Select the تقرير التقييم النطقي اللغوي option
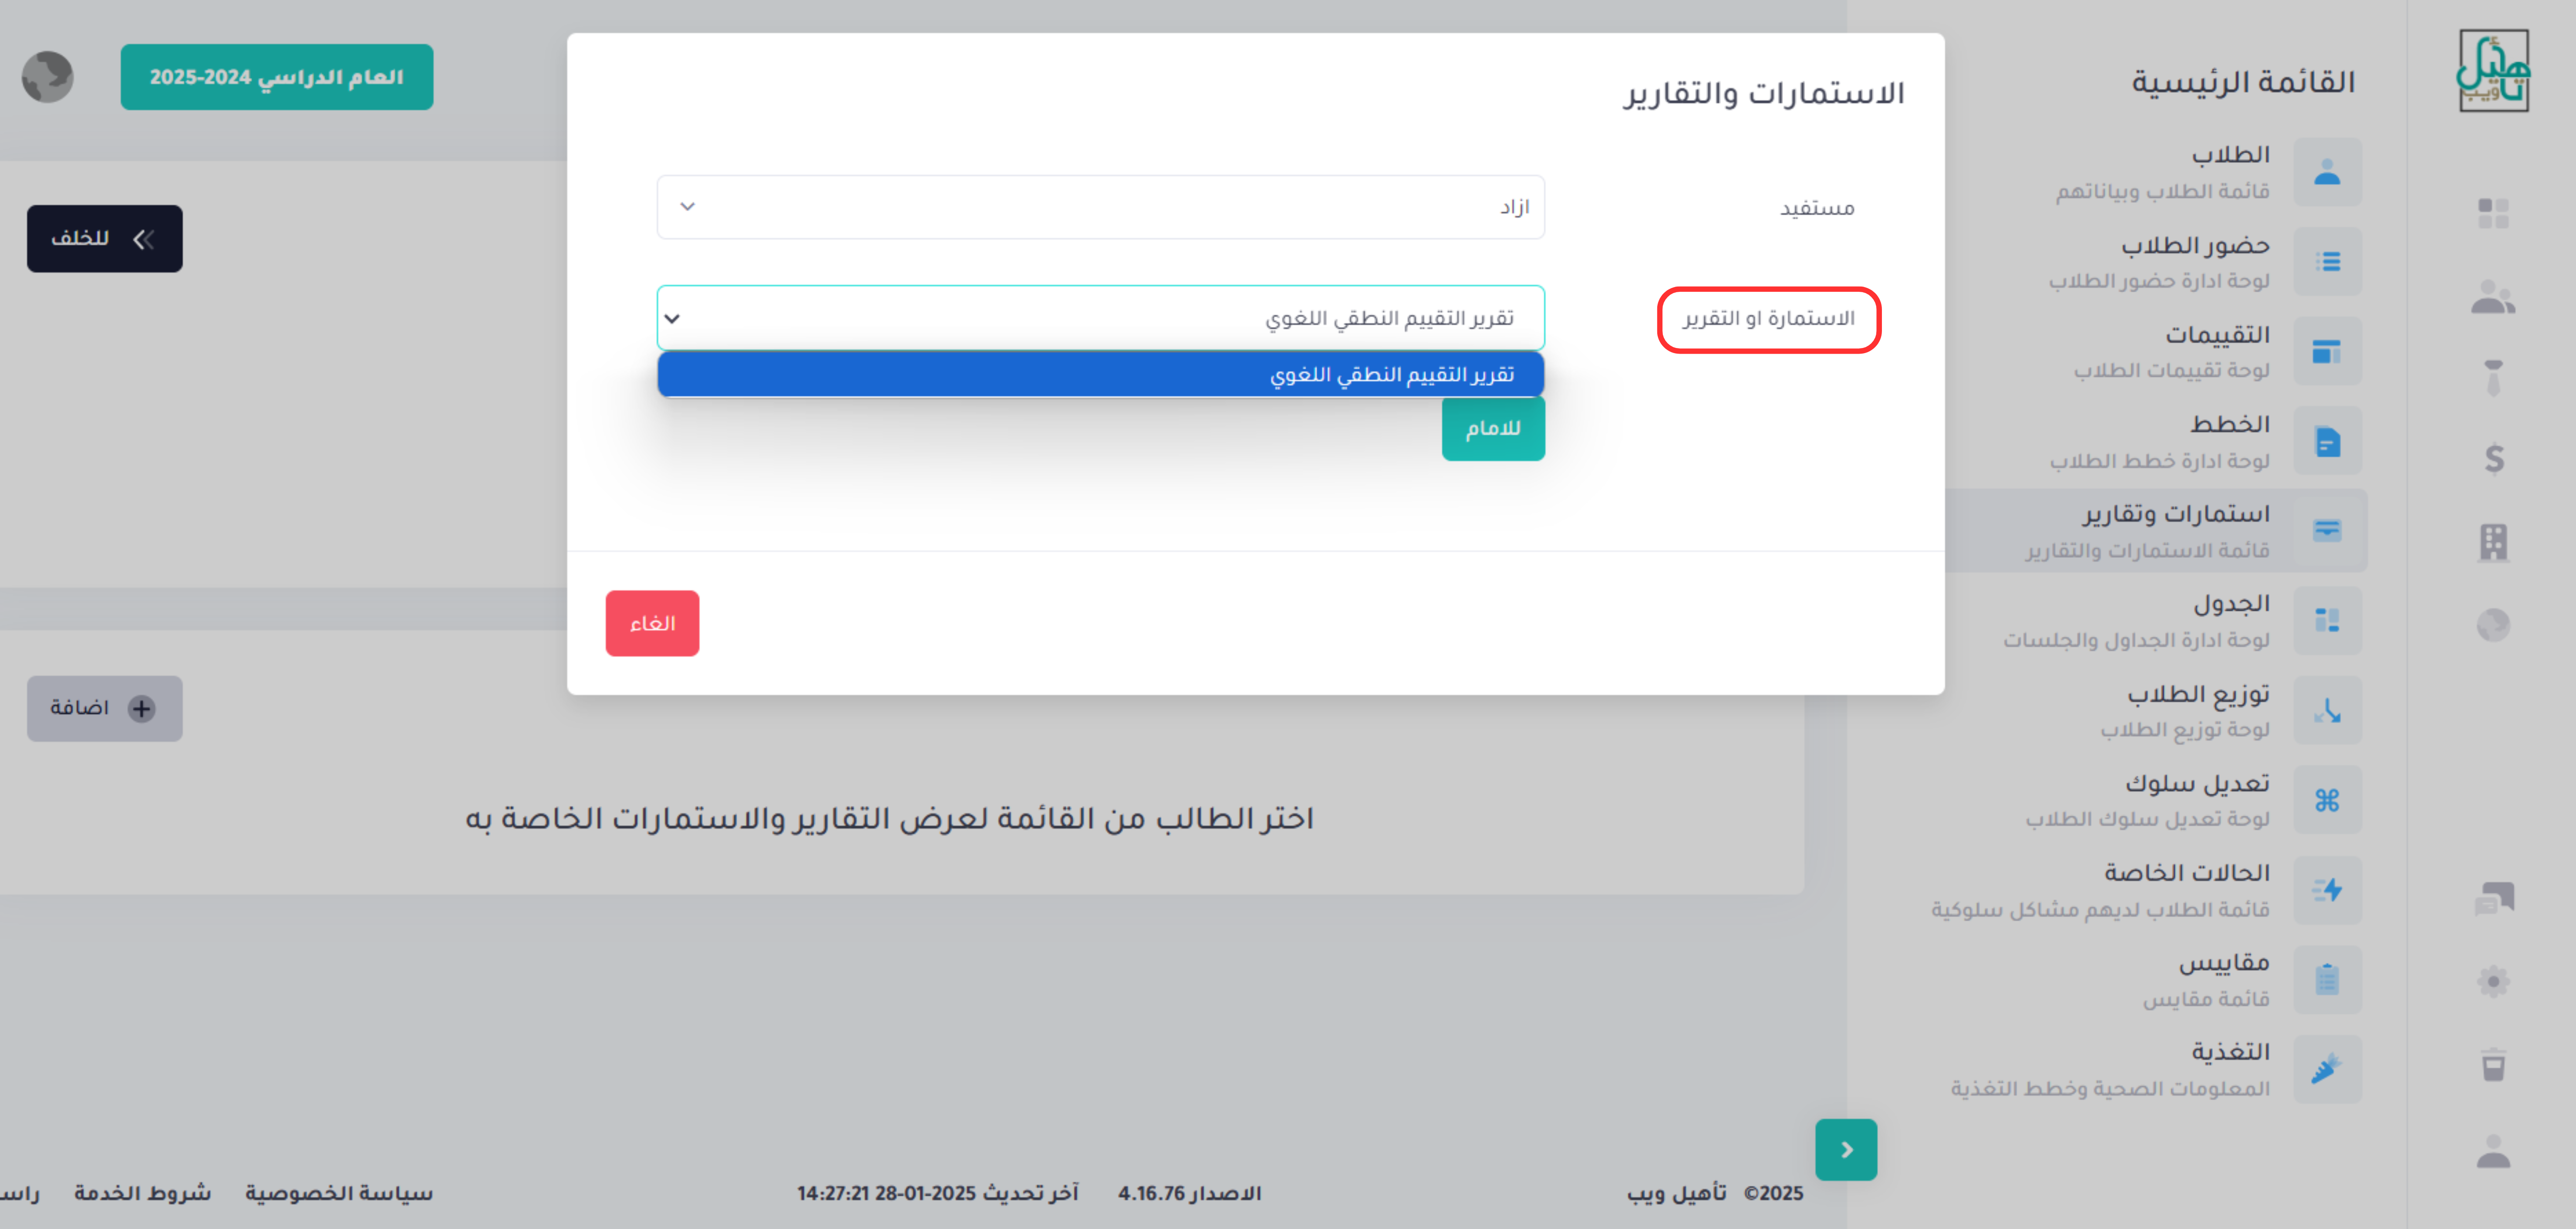This screenshot has width=2576, height=1229. tap(1100, 375)
